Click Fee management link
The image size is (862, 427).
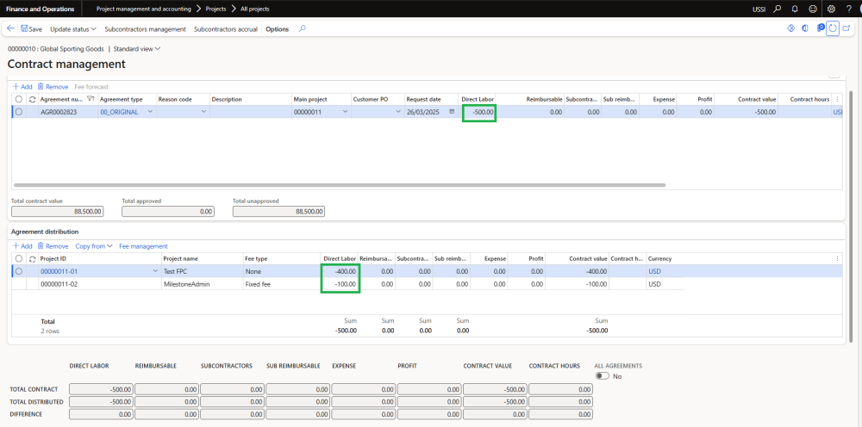pyautogui.click(x=143, y=246)
